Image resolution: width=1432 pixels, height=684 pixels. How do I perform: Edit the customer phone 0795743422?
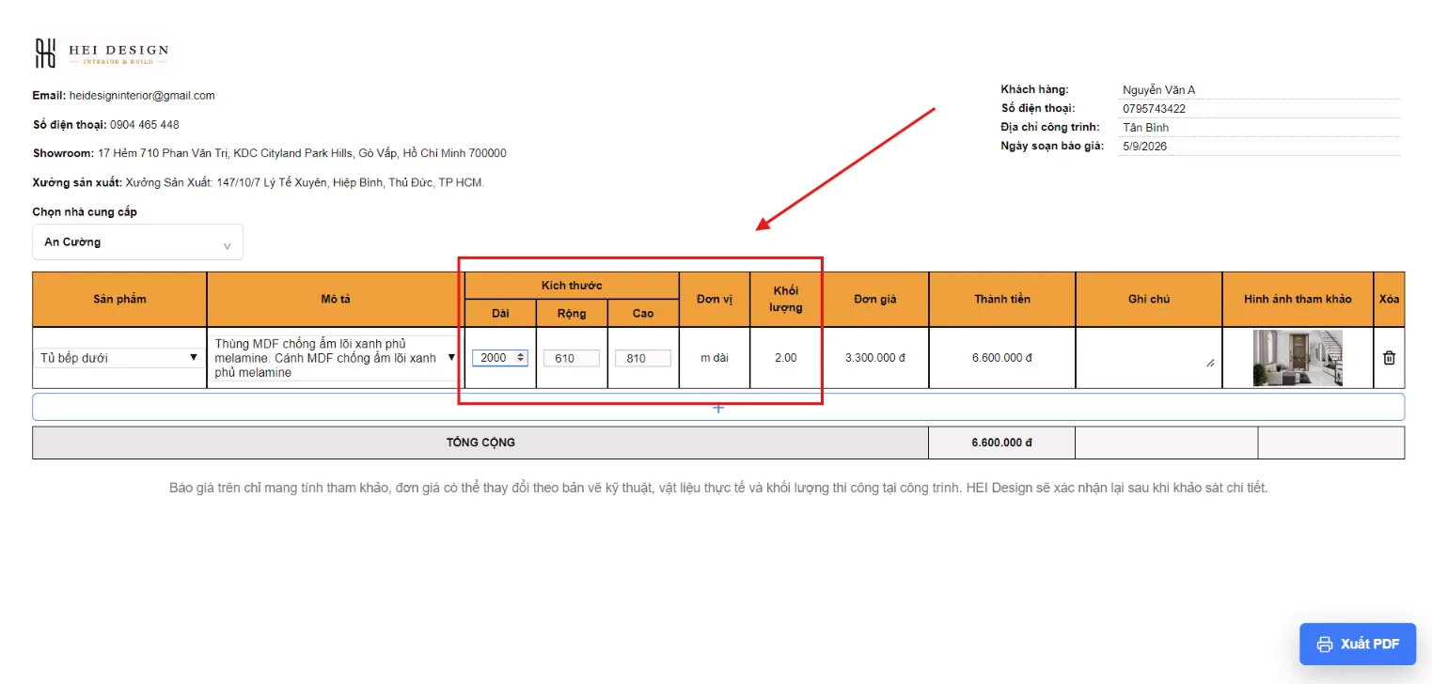(1259, 109)
